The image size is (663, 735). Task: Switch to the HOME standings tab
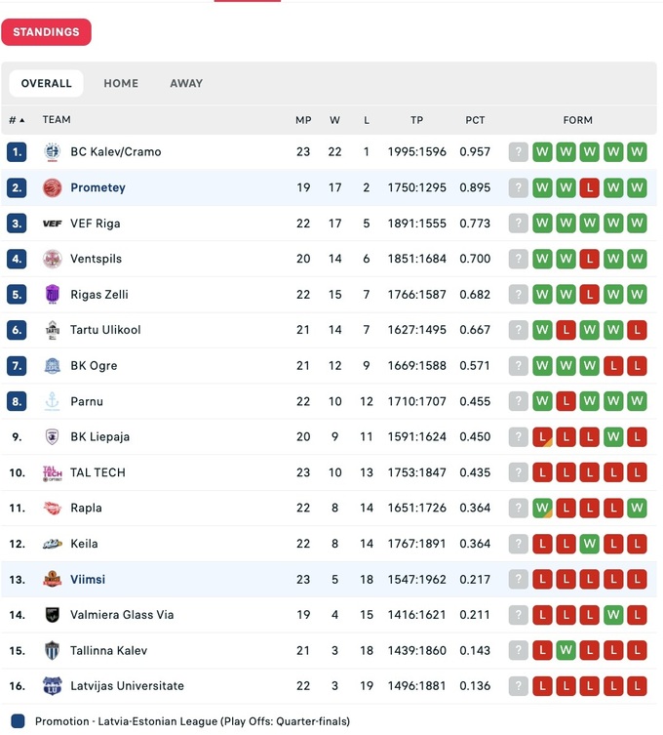coord(121,84)
